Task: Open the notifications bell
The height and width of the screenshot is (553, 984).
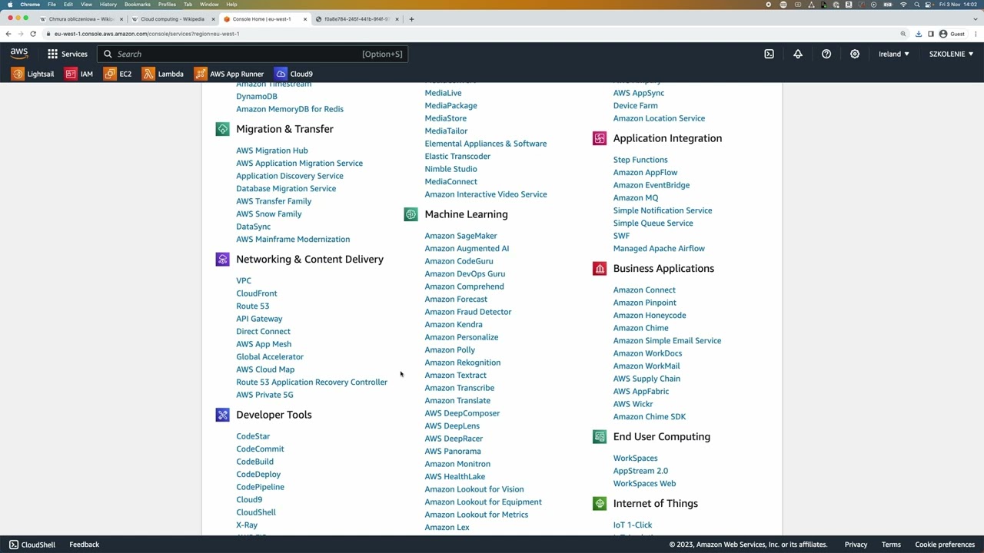Action: point(798,54)
